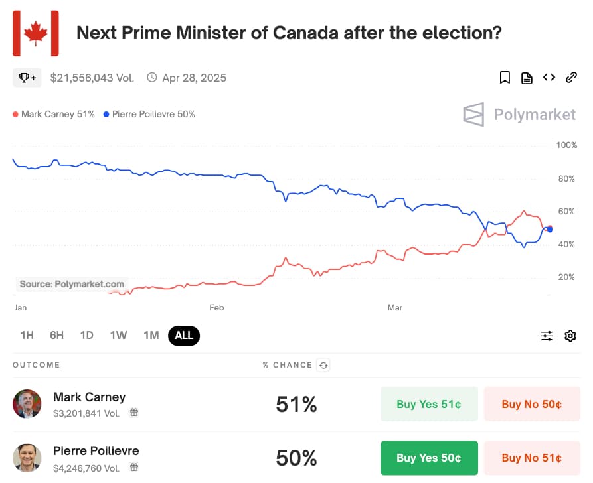This screenshot has width=593, height=483.
Task: Select the ALL time range
Action: [184, 335]
